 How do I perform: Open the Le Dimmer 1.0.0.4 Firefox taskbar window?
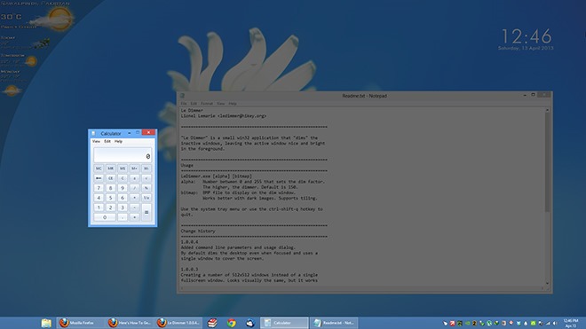tap(178, 323)
